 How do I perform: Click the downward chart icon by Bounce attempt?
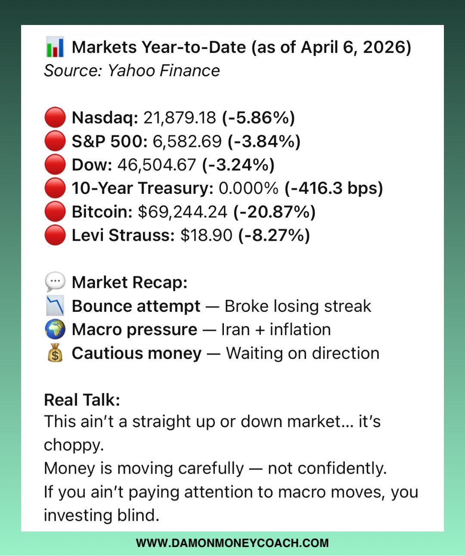pyautogui.click(x=55, y=306)
